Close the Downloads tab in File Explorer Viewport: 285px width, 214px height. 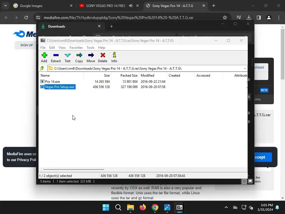click(x=99, y=26)
